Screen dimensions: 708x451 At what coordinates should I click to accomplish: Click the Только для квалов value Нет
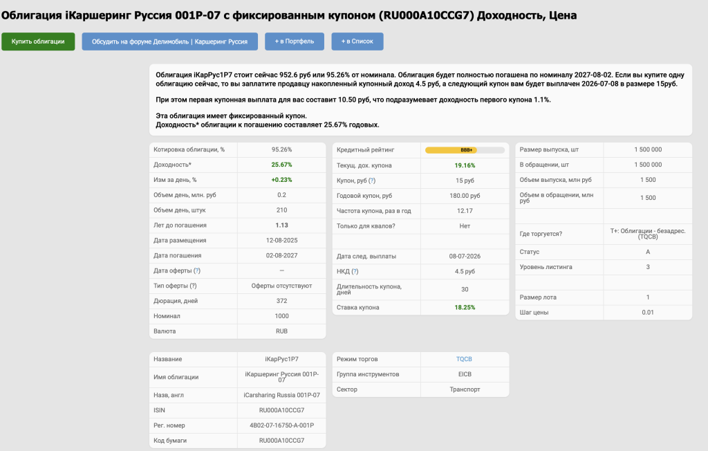(x=465, y=226)
